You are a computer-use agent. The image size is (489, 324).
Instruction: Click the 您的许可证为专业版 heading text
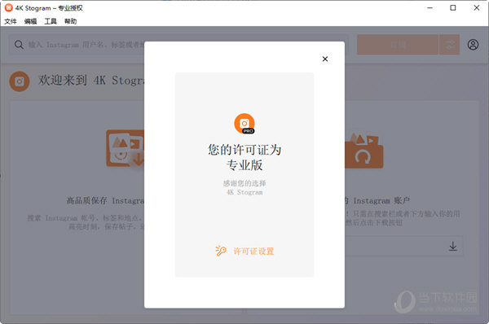click(x=244, y=158)
